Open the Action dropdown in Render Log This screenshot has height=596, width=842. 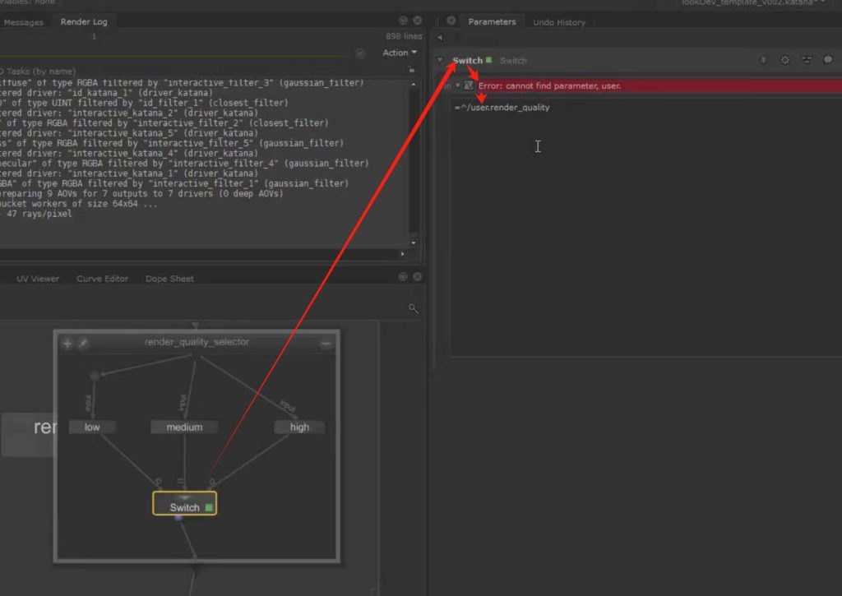pyautogui.click(x=400, y=53)
